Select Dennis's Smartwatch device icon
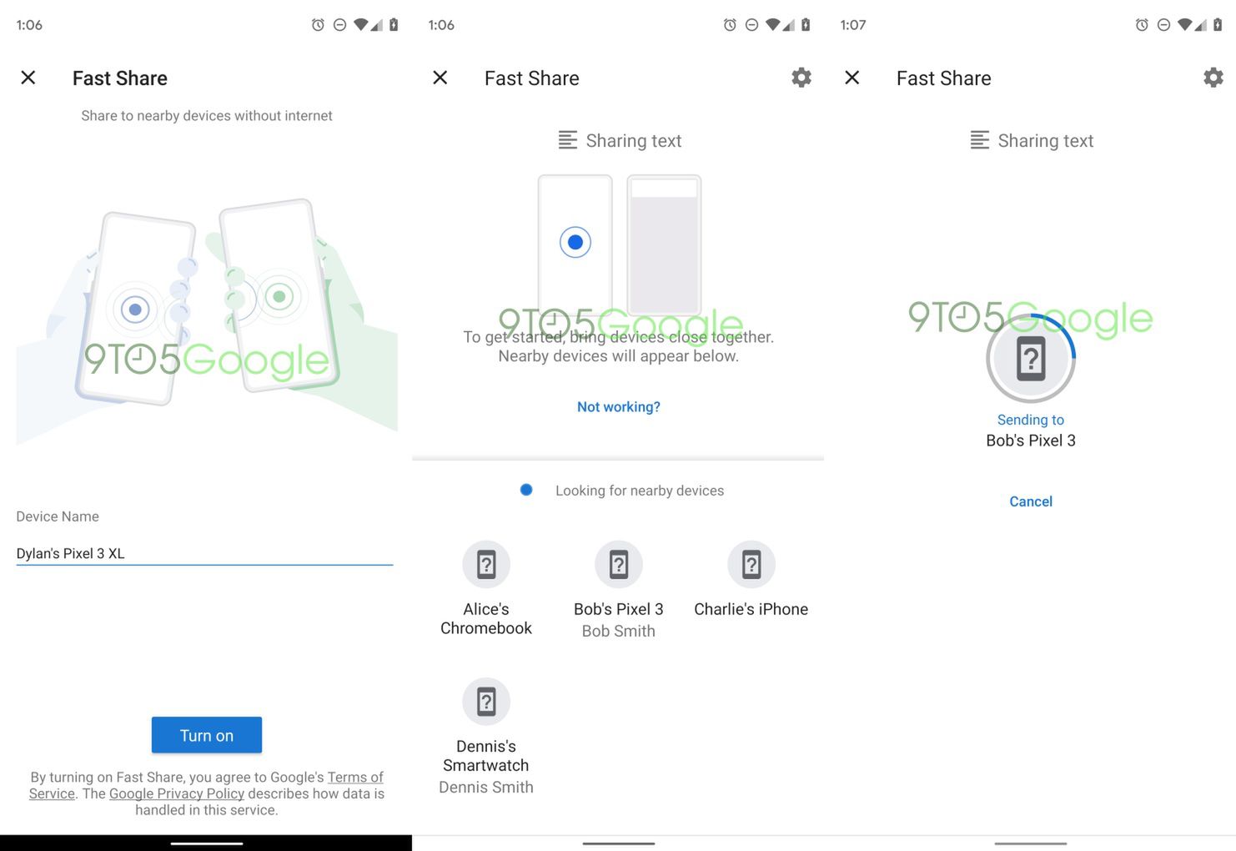1236x851 pixels. click(x=486, y=702)
